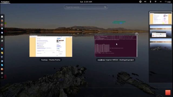Click the "fosshelp - Mozilla Firefox" caption
Image resolution: width=173 pixels, height=97 pixels.
click(51, 60)
